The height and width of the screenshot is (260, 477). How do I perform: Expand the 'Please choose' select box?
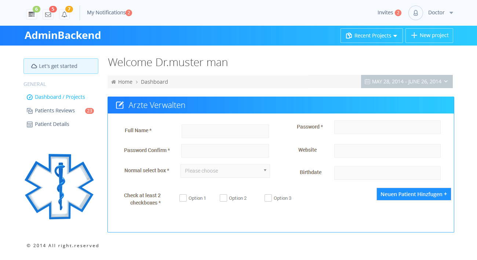click(225, 171)
